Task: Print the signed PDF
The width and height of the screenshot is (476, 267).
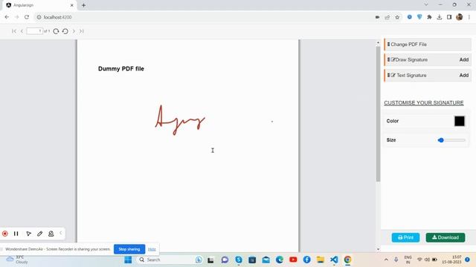Action: 405,237
